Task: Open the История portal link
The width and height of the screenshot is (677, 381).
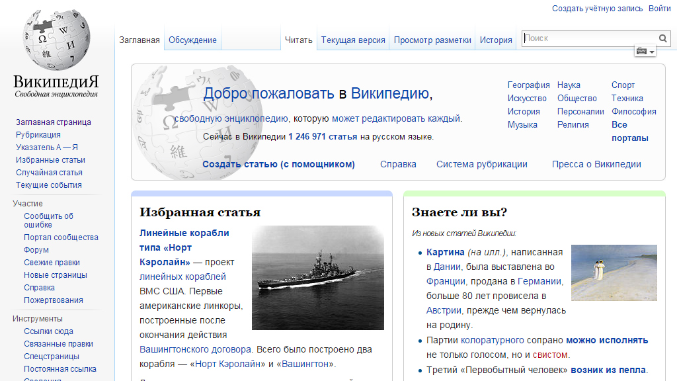Action: [524, 111]
